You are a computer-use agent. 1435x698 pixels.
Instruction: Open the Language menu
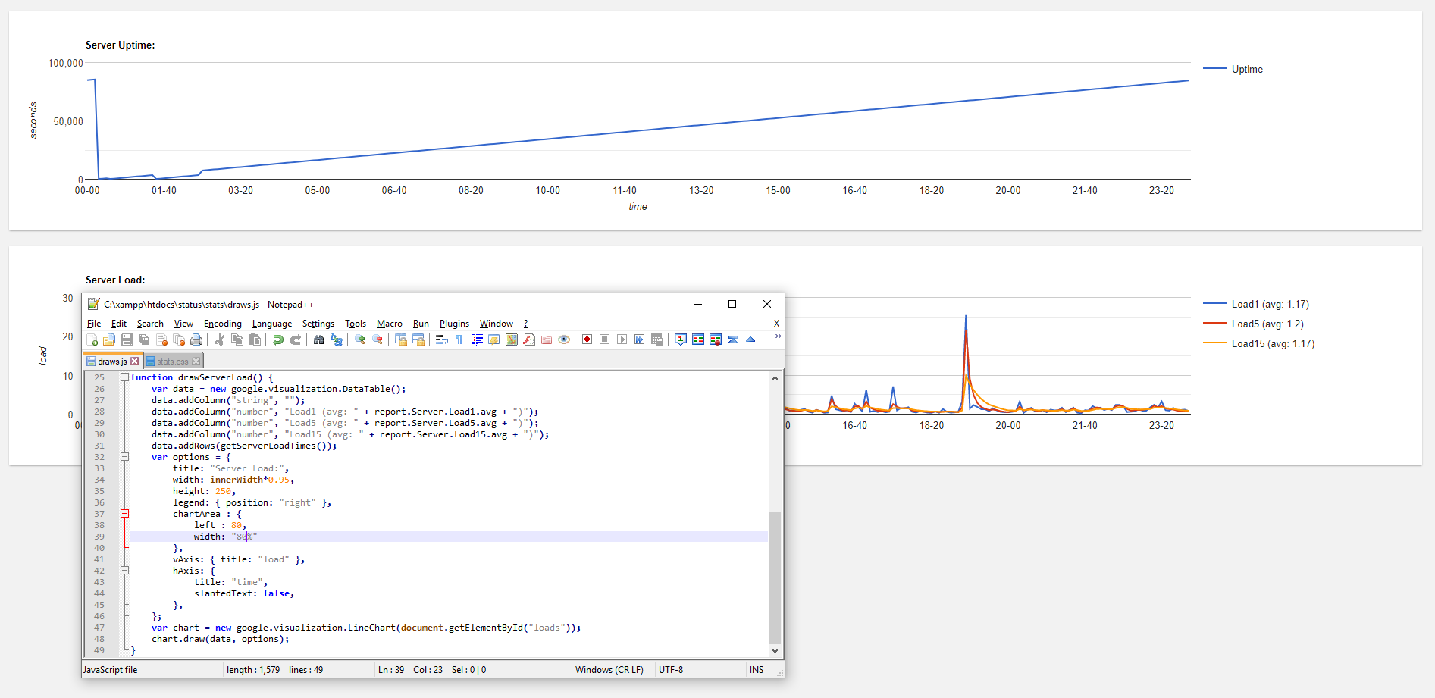coord(272,324)
